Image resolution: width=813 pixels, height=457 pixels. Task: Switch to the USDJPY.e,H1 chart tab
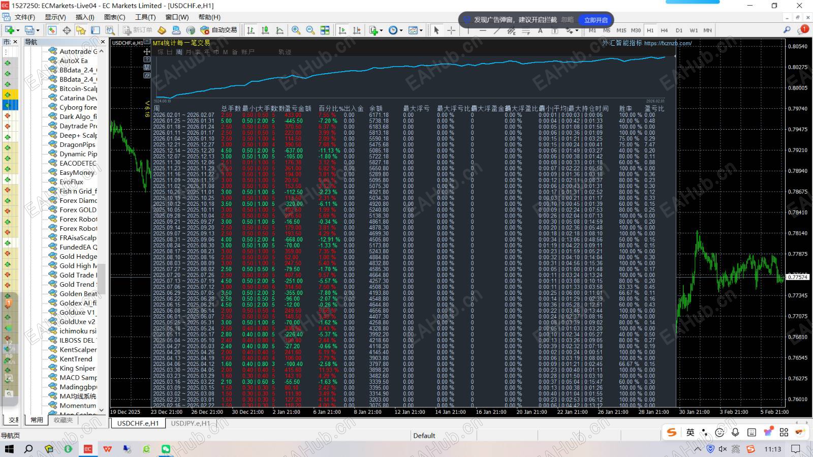pos(190,423)
